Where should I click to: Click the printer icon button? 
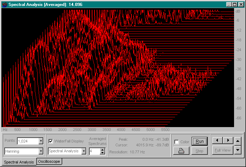point(181,151)
